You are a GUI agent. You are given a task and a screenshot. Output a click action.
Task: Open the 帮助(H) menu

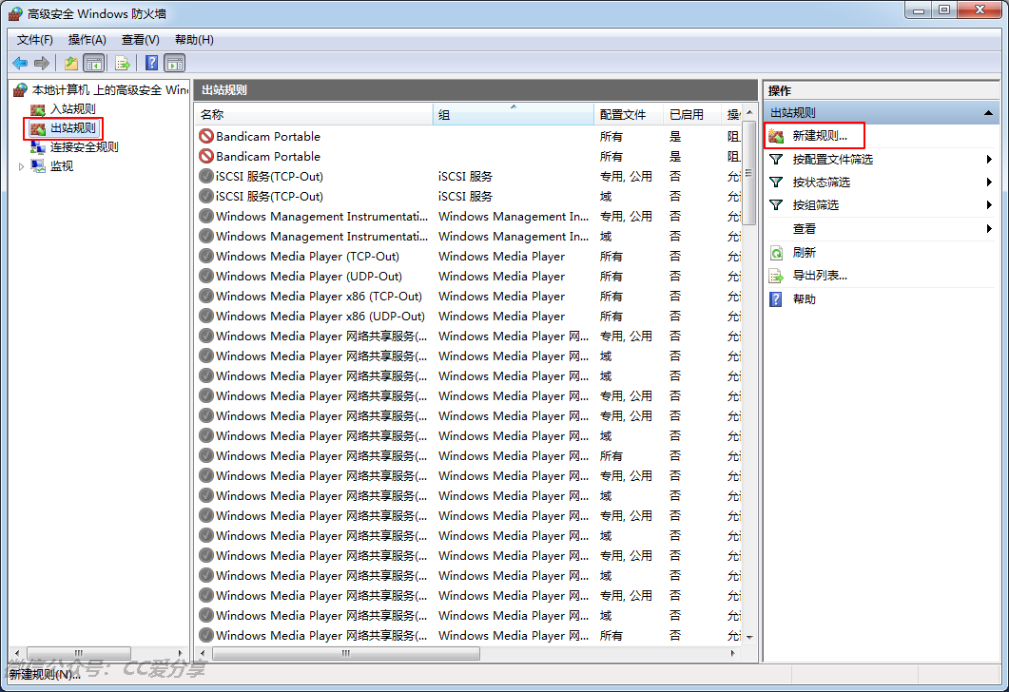[194, 40]
